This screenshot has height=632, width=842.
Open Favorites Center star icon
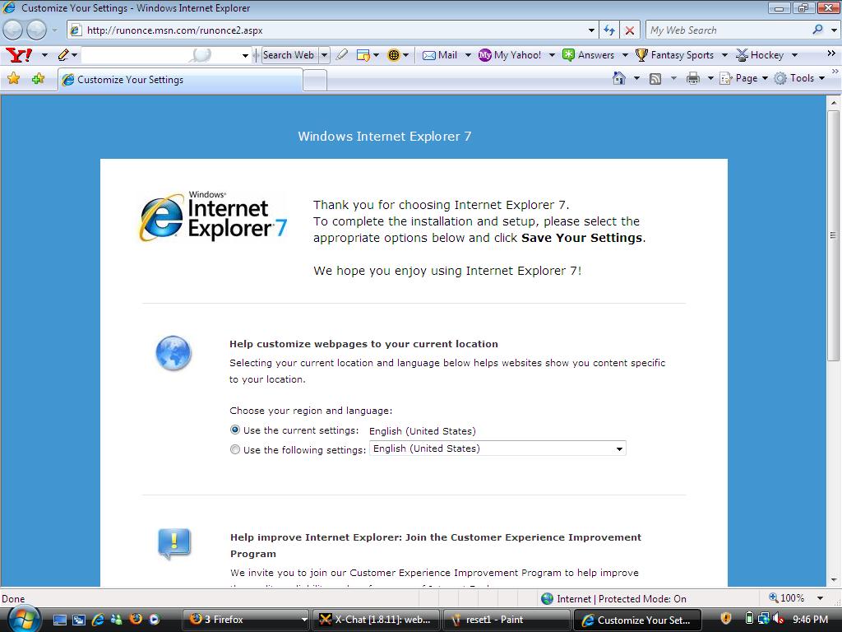(x=13, y=79)
